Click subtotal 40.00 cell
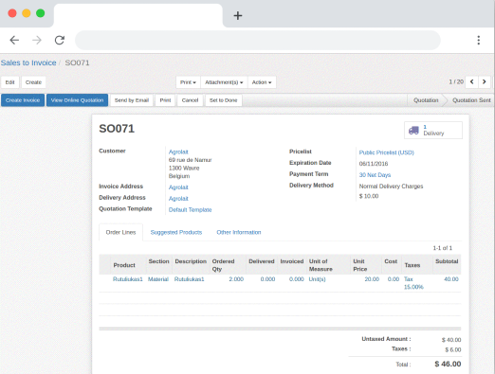 tap(451, 279)
